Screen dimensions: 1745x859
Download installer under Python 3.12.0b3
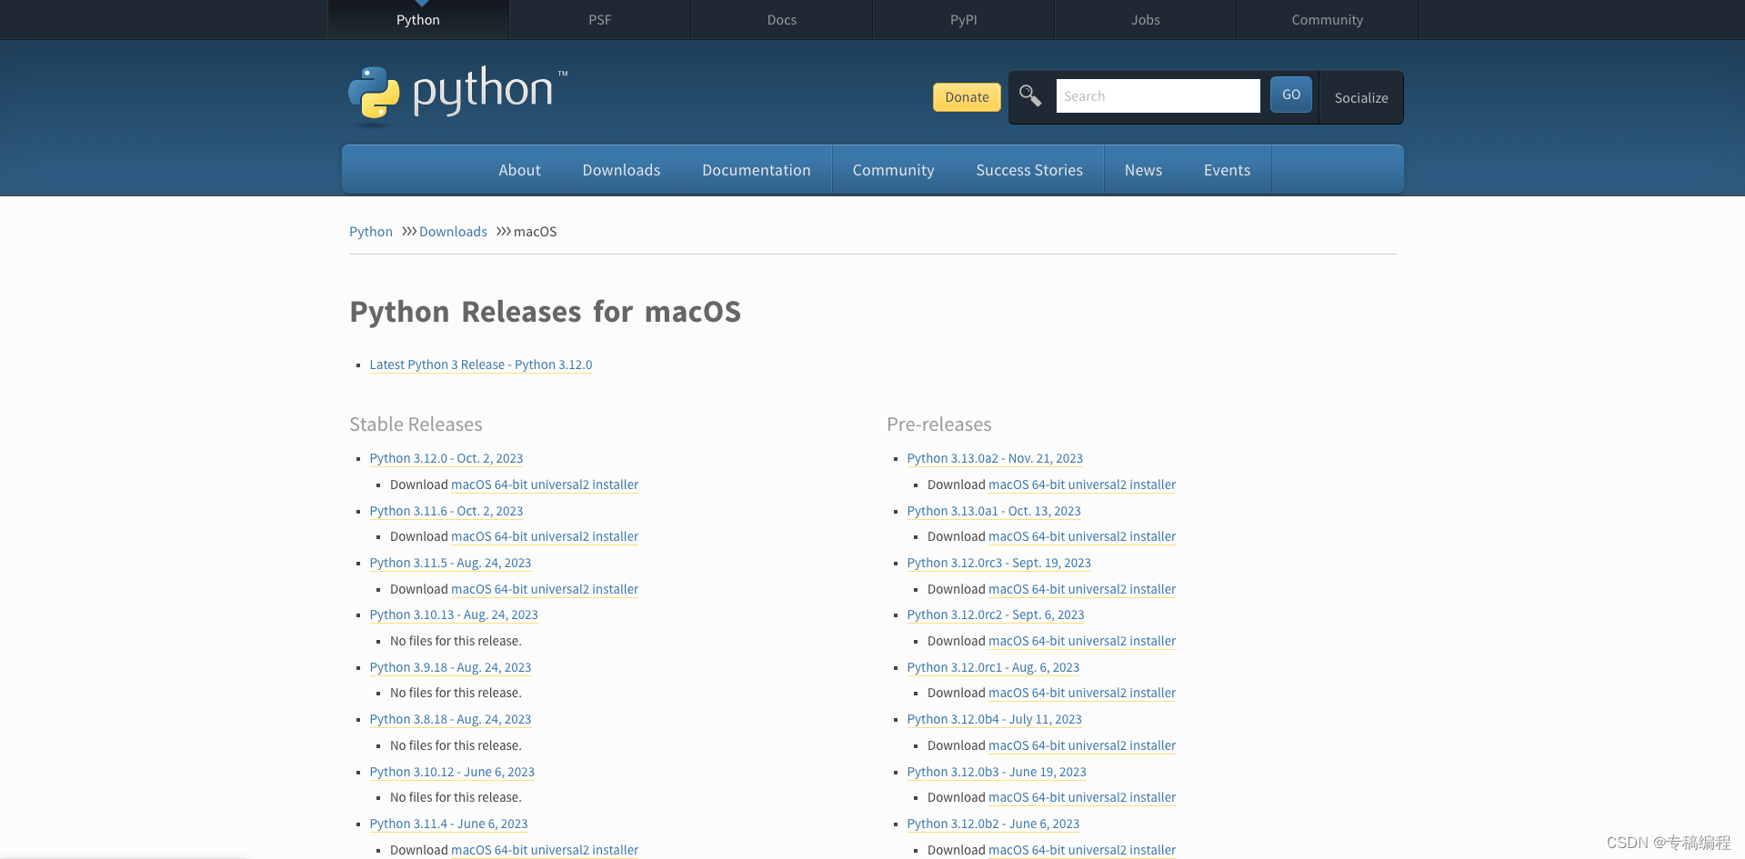click(x=1082, y=797)
